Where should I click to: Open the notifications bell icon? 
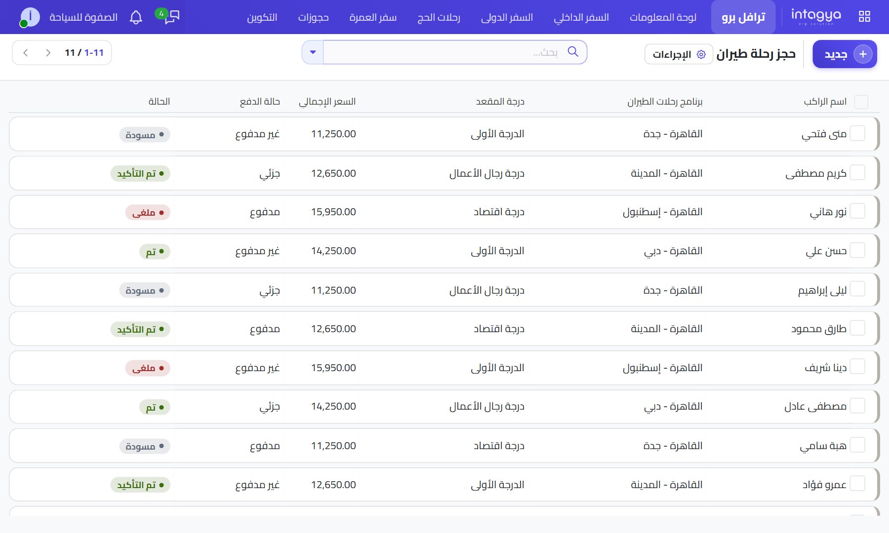pyautogui.click(x=136, y=17)
